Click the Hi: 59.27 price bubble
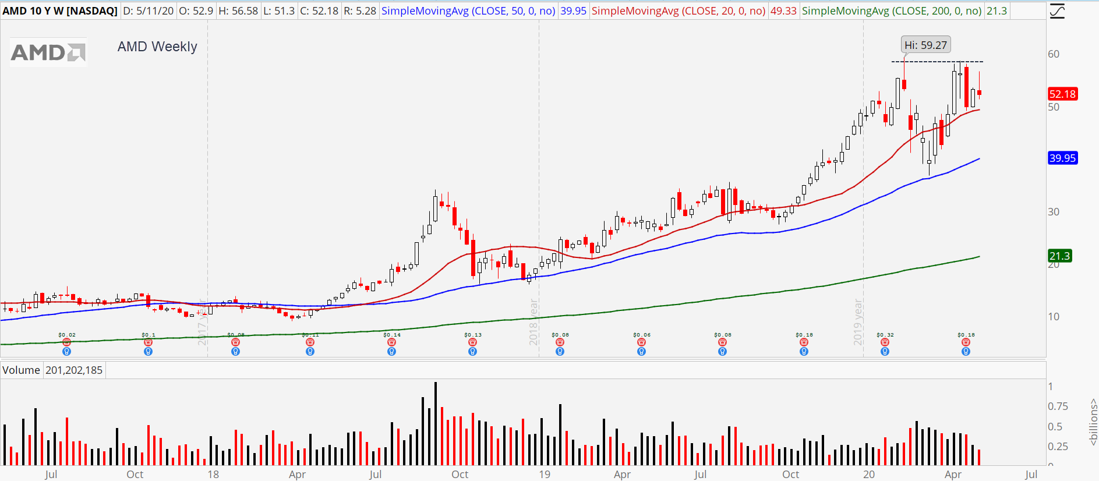Viewport: 1099px width, 481px height. (925, 45)
